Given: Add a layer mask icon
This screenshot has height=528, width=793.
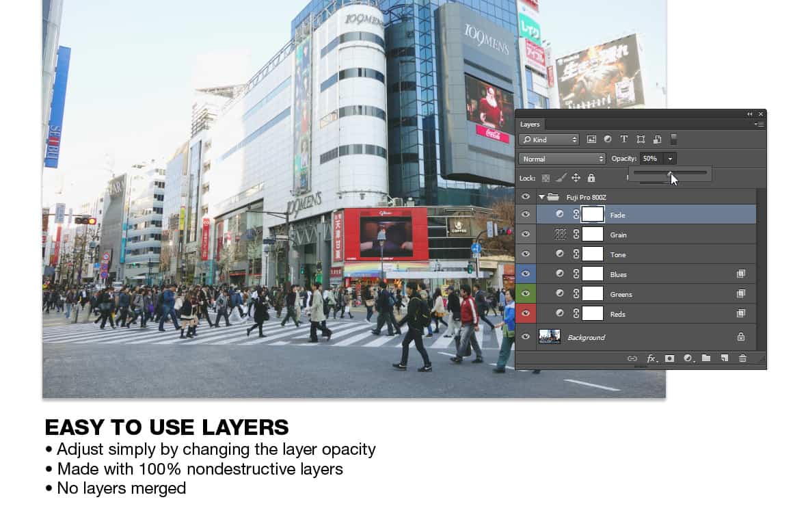Looking at the screenshot, I should [x=669, y=358].
